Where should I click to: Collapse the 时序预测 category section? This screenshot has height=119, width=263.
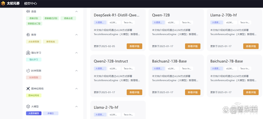tap(77, 71)
